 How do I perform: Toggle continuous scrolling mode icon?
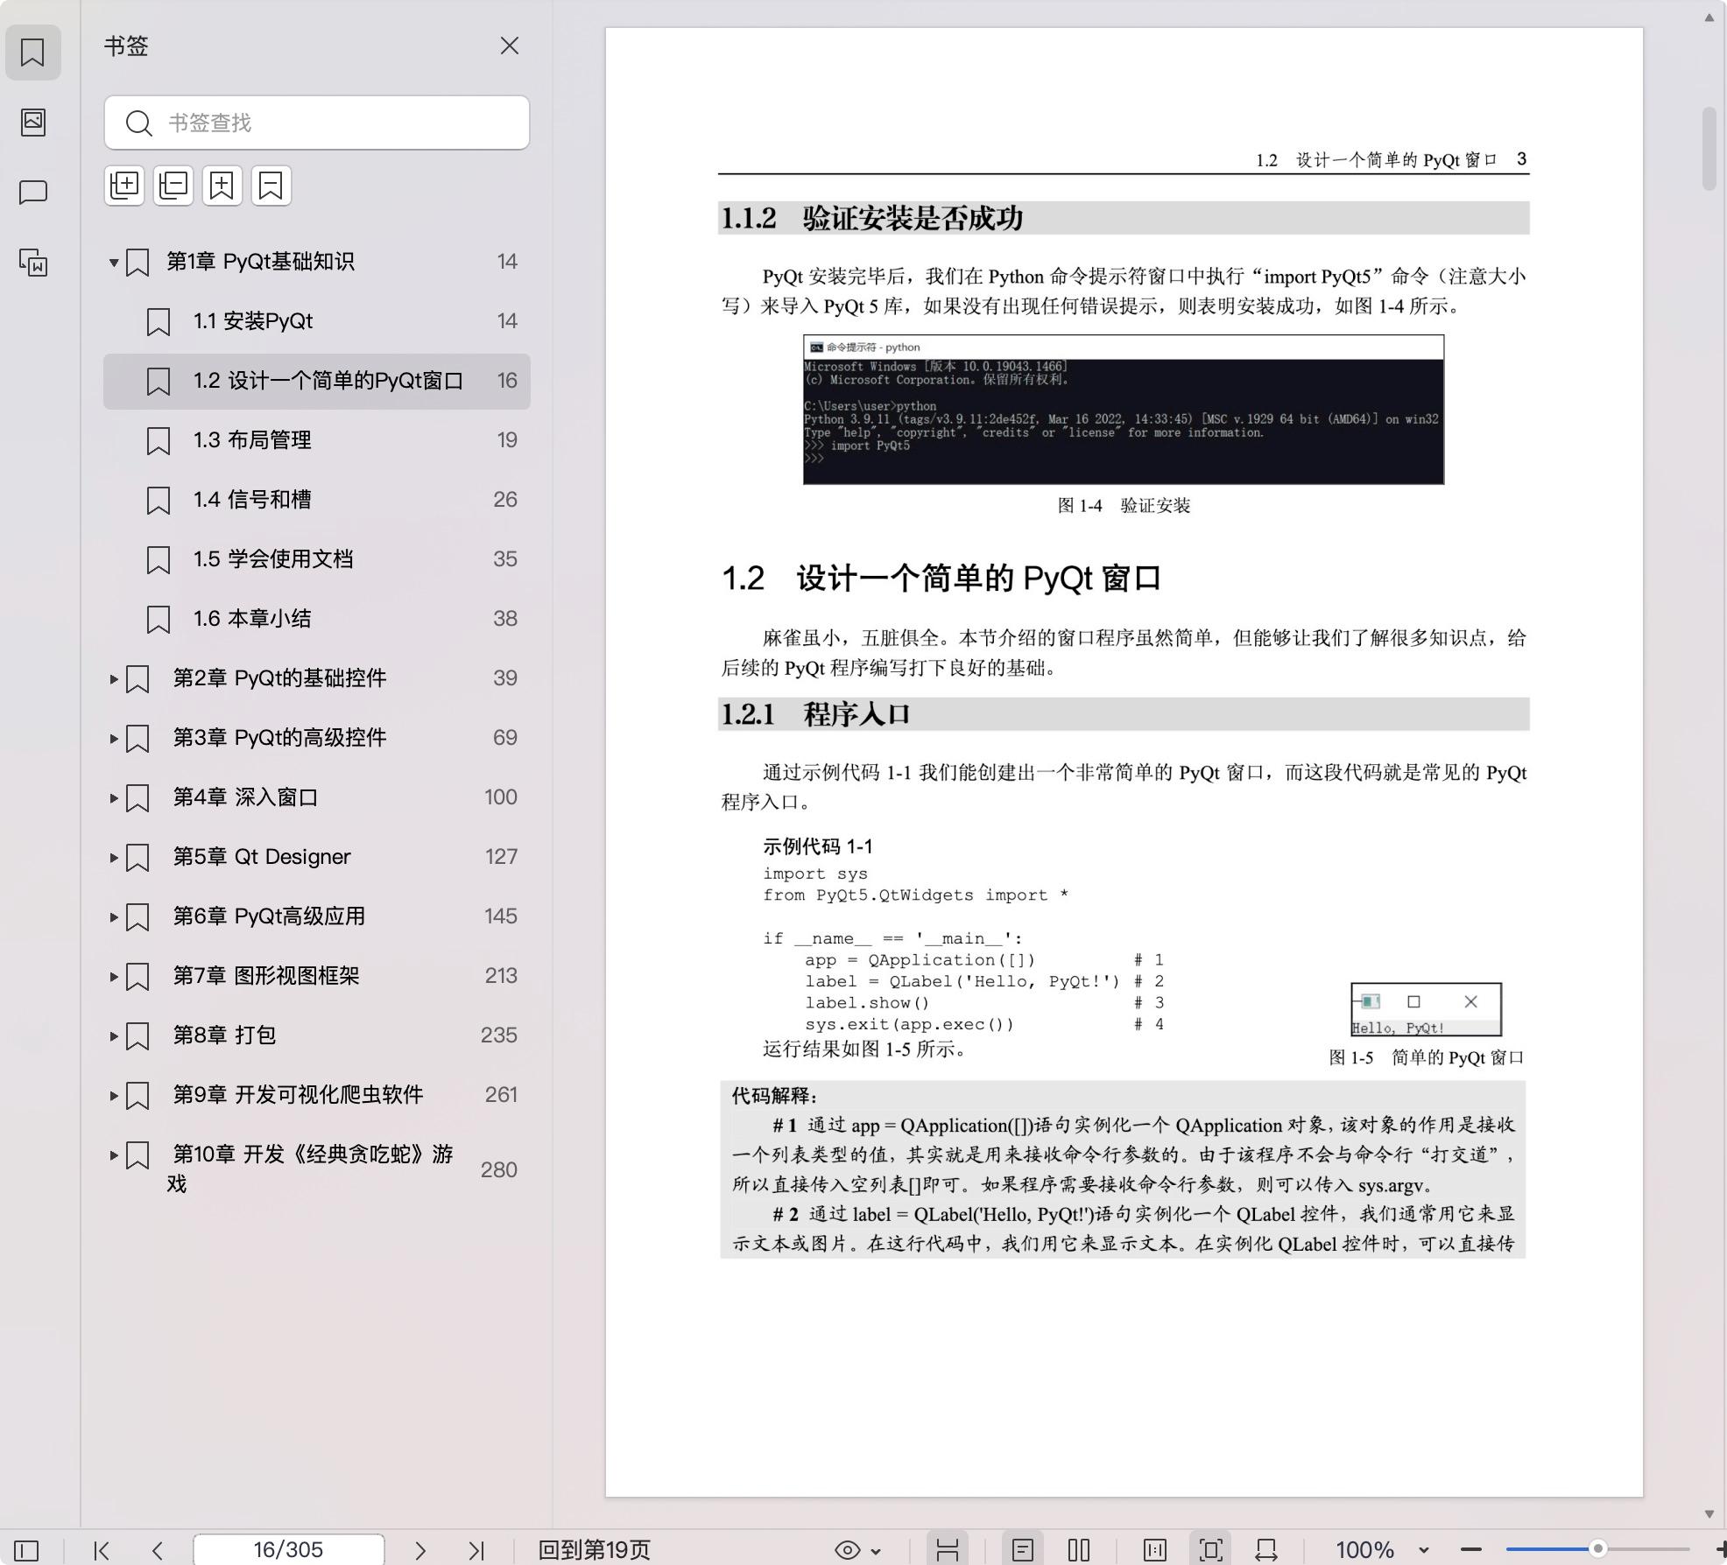click(x=947, y=1550)
